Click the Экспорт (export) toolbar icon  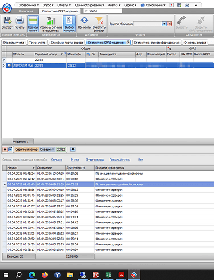click(x=7, y=22)
